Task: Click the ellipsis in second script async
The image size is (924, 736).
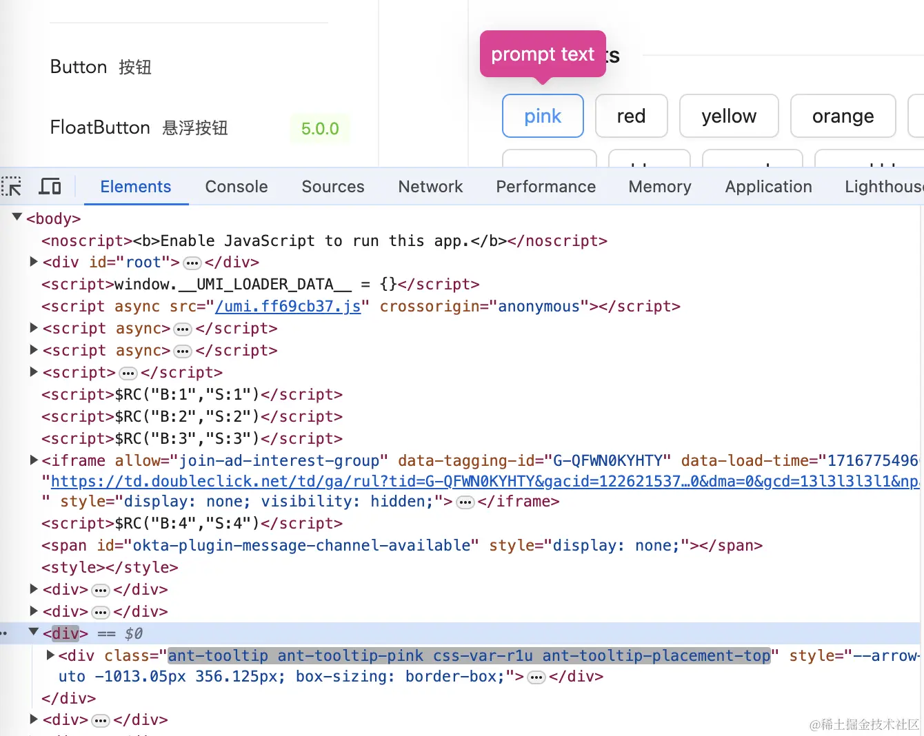Action: click(x=183, y=351)
